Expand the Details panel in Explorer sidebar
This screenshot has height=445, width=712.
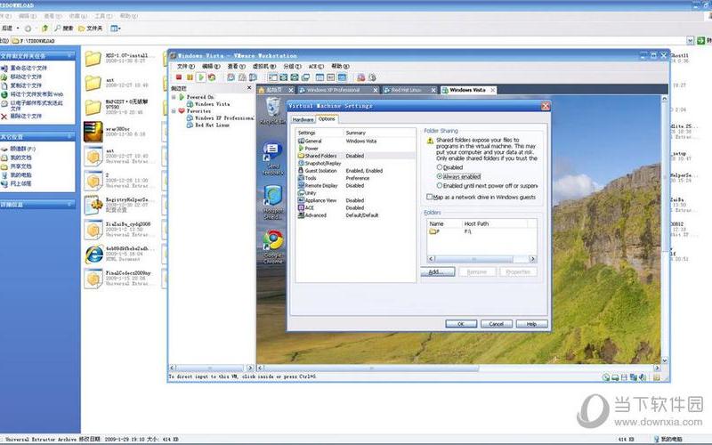click(70, 205)
